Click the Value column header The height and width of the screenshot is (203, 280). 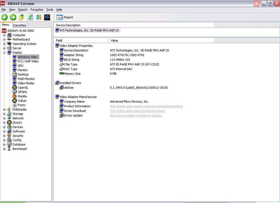[x=161, y=40]
